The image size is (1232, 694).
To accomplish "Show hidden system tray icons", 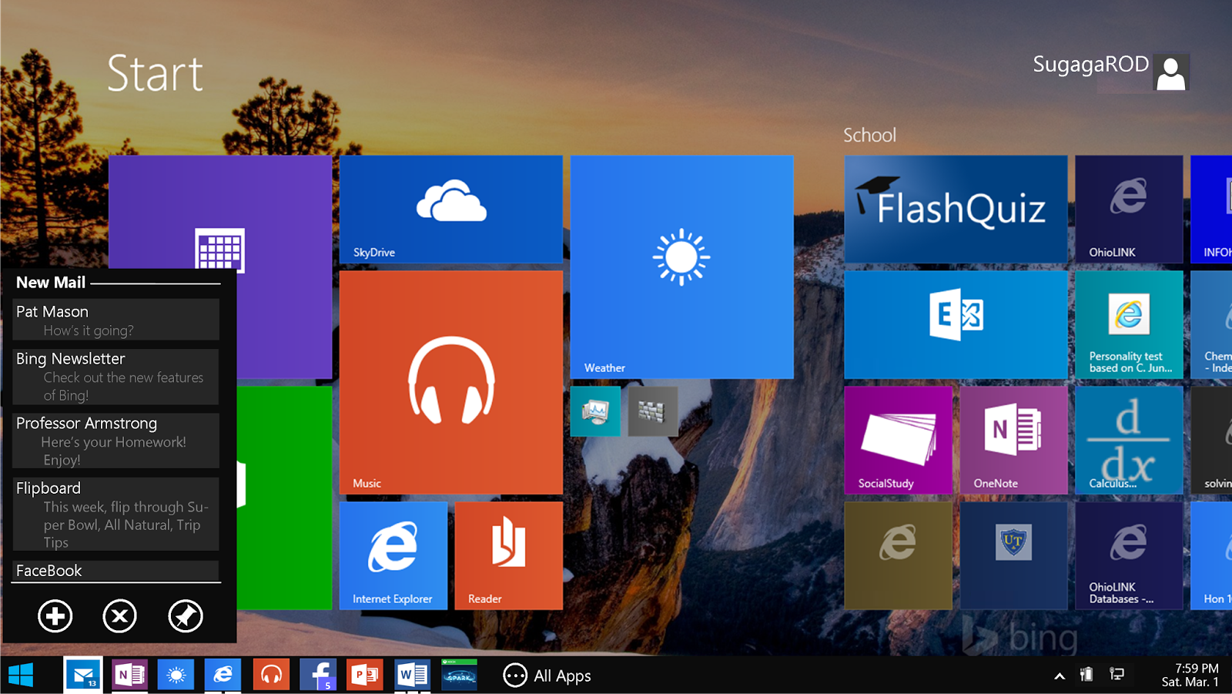I will pos(1060,675).
